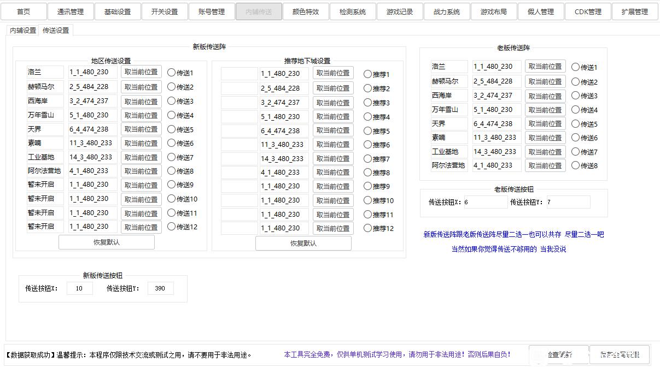660x374 pixels.
Task: Edit 万年雪山 coordinate field in 地区传送设置
Action: (x=93, y=115)
